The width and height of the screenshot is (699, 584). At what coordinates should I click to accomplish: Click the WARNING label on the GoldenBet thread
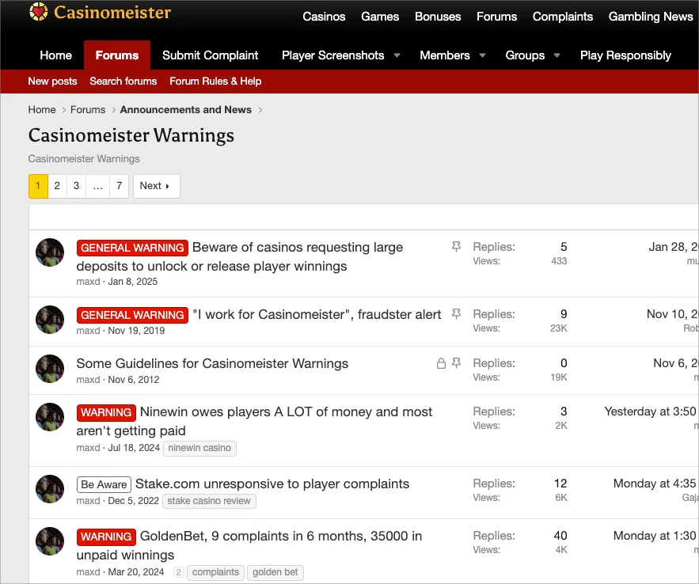[106, 537]
